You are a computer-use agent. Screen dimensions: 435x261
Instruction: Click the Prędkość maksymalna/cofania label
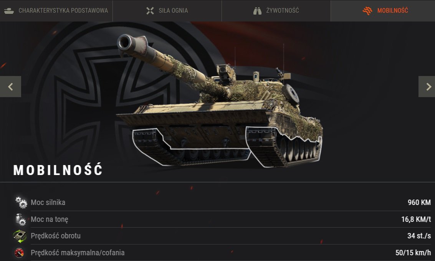(x=78, y=253)
